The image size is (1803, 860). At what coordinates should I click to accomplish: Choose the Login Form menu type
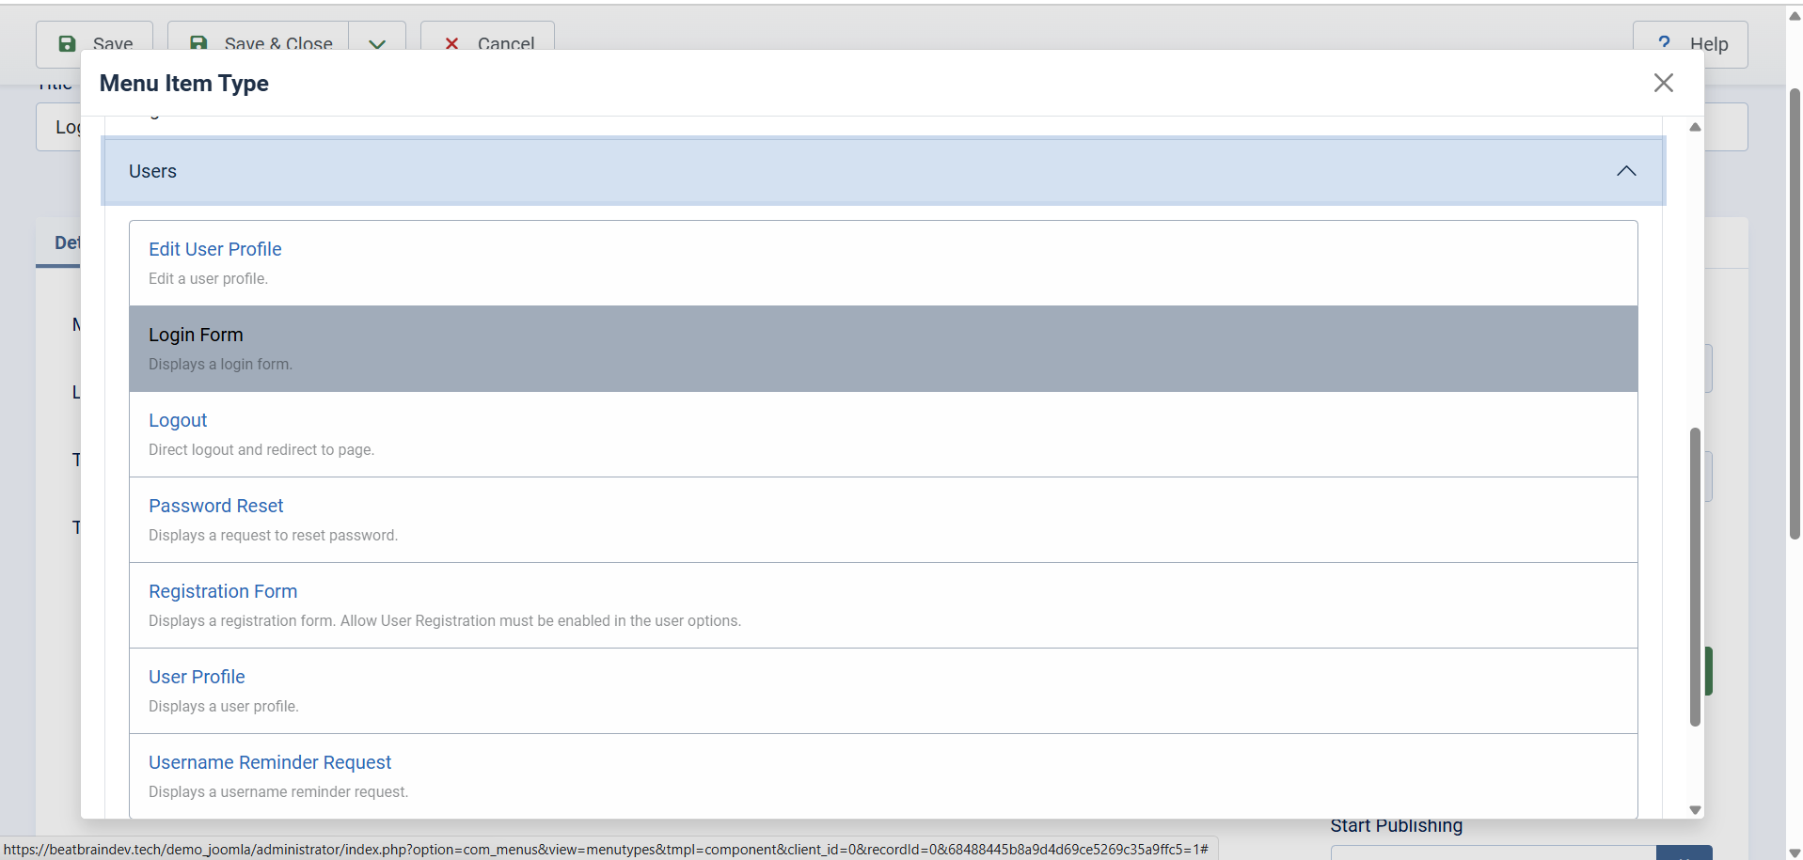click(x=196, y=335)
